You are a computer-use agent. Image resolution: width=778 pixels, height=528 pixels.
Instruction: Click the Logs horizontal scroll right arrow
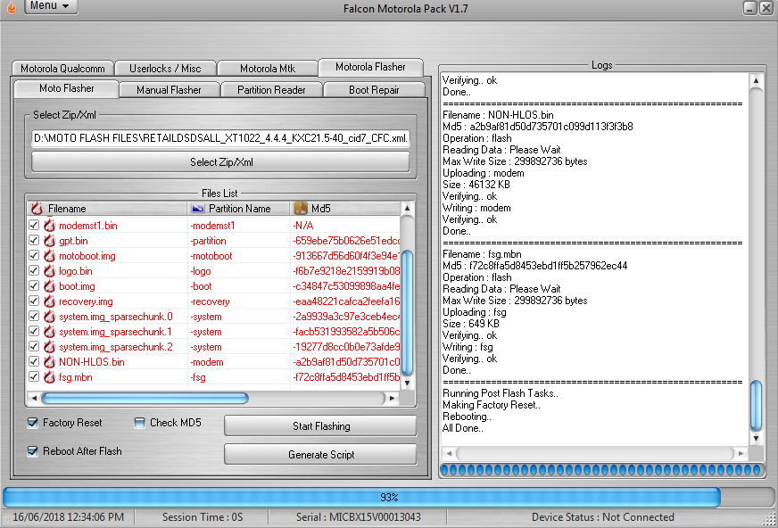[x=741, y=453]
